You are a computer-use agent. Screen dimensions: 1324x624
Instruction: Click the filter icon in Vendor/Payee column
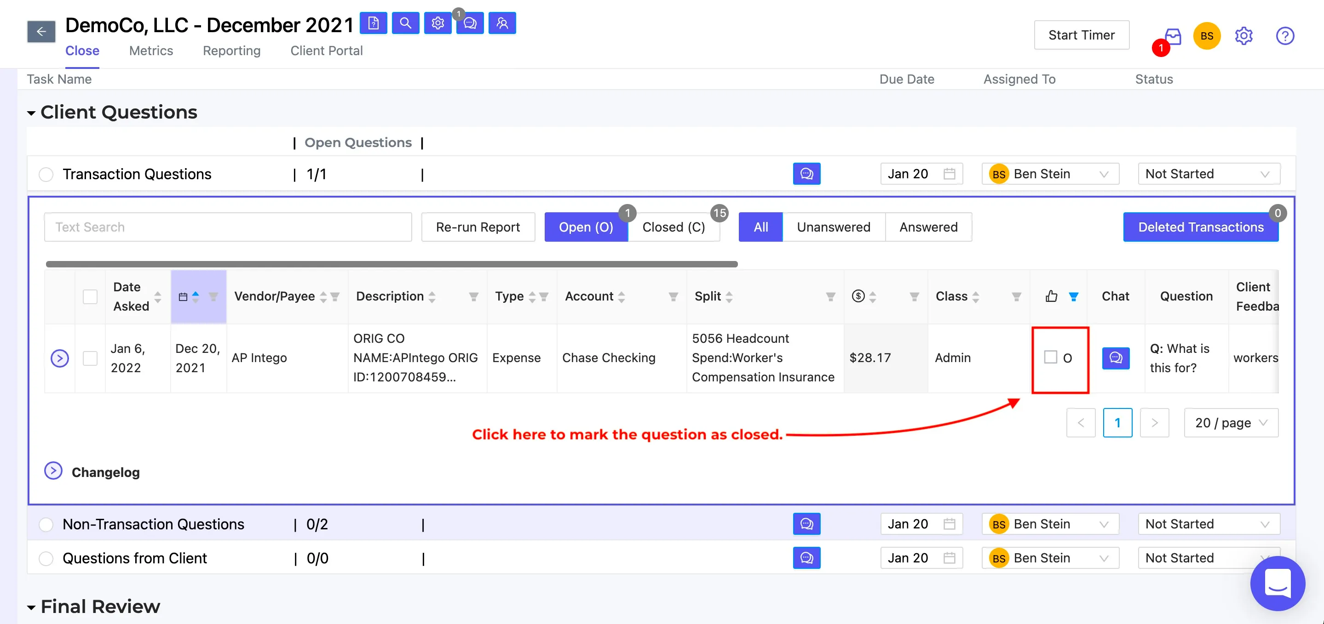point(335,297)
